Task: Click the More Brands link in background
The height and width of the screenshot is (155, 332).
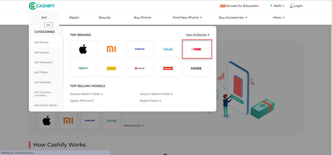Action: click(133, 126)
